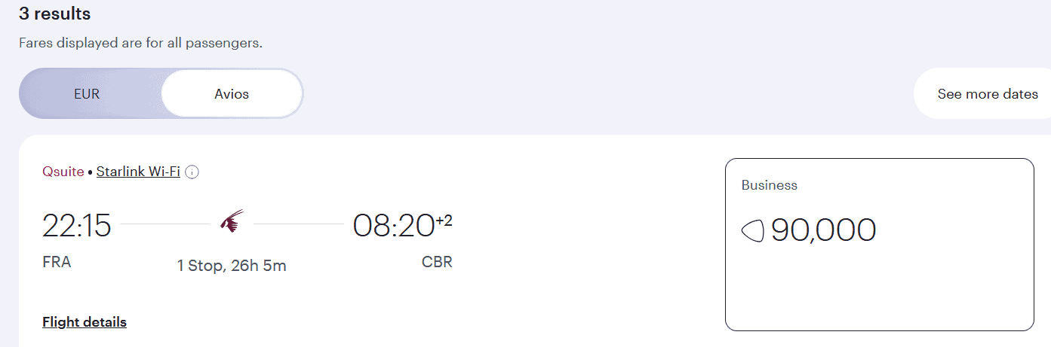Image resolution: width=1051 pixels, height=347 pixels.
Task: Click the Avios symbol in Business card
Action: click(752, 230)
